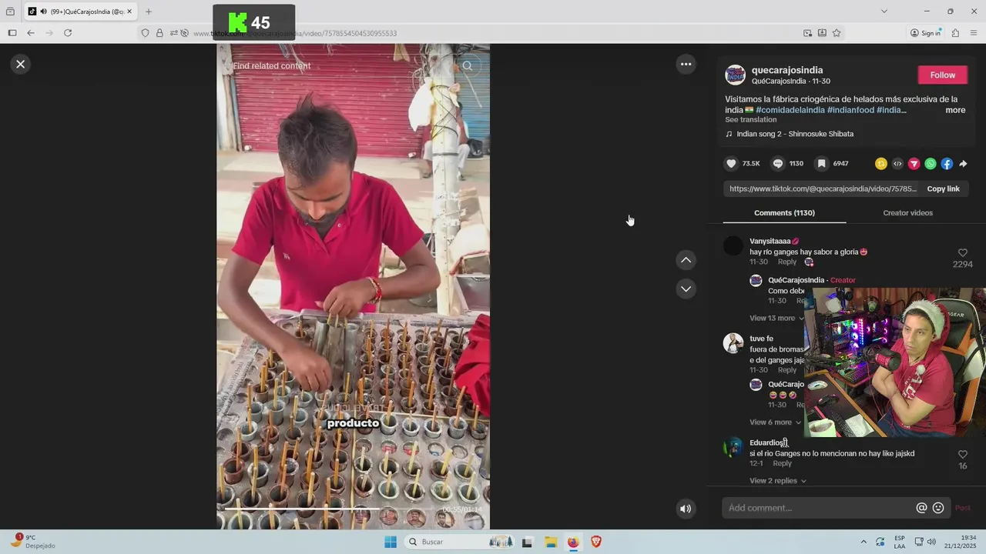Like the video with heart icon
The image size is (986, 554).
pyautogui.click(x=731, y=164)
